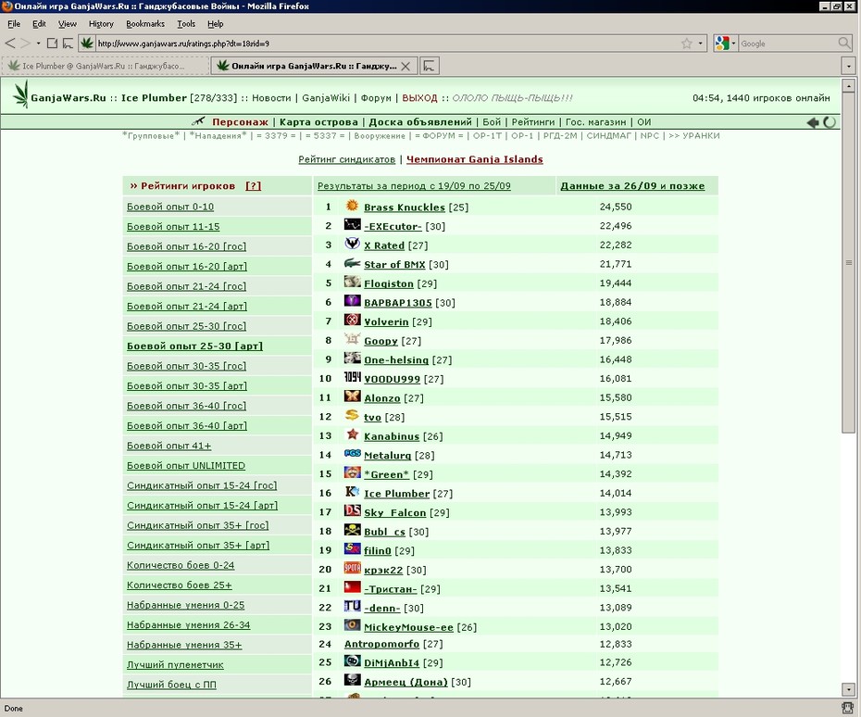Screen dimensions: 861x717
Task: Click the Google search magnifier icon
Action: 844,44
